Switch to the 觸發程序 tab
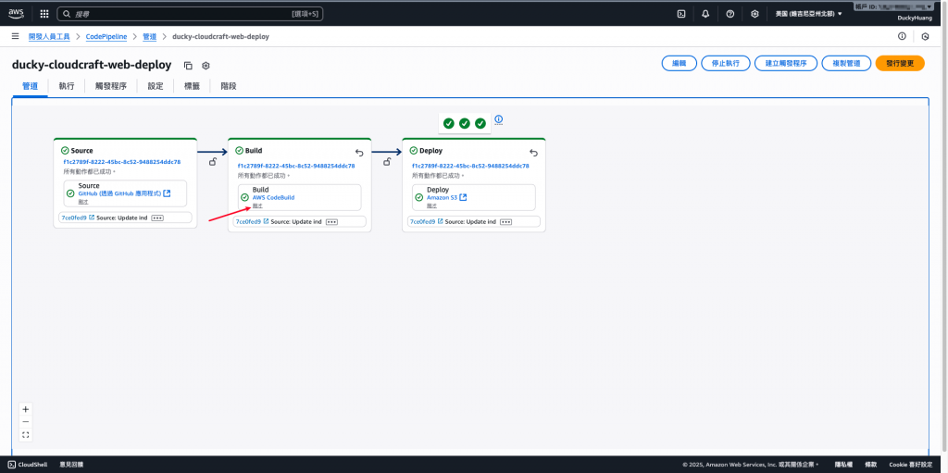Image resolution: width=948 pixels, height=473 pixels. pyautogui.click(x=111, y=86)
